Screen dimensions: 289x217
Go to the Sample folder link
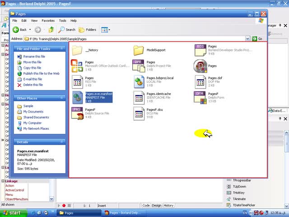click(x=28, y=106)
